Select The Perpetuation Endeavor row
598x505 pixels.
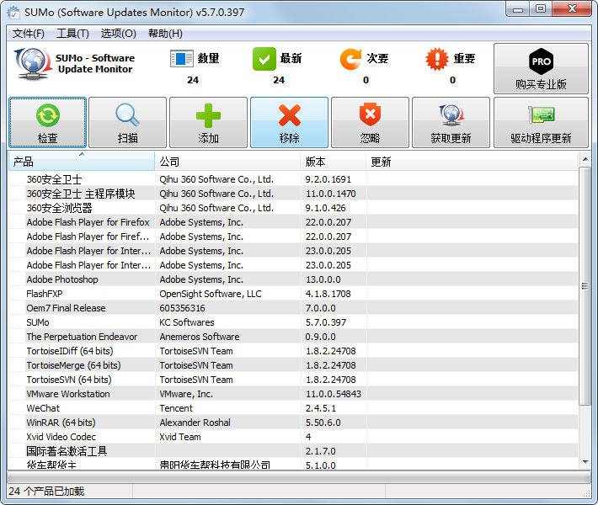coord(293,337)
